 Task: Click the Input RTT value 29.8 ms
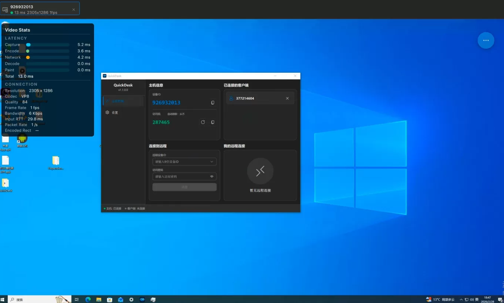pos(35,119)
